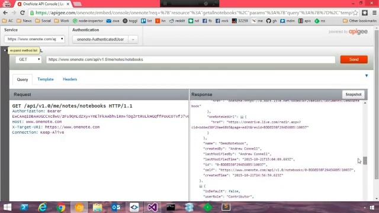
Task: Open a new browser tab
Action: click(x=78, y=4)
